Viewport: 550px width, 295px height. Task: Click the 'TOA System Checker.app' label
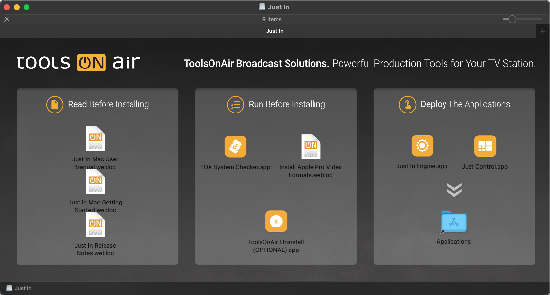pyautogui.click(x=236, y=167)
